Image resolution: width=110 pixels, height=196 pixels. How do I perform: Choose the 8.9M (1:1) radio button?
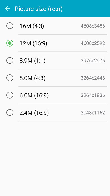click(10, 61)
